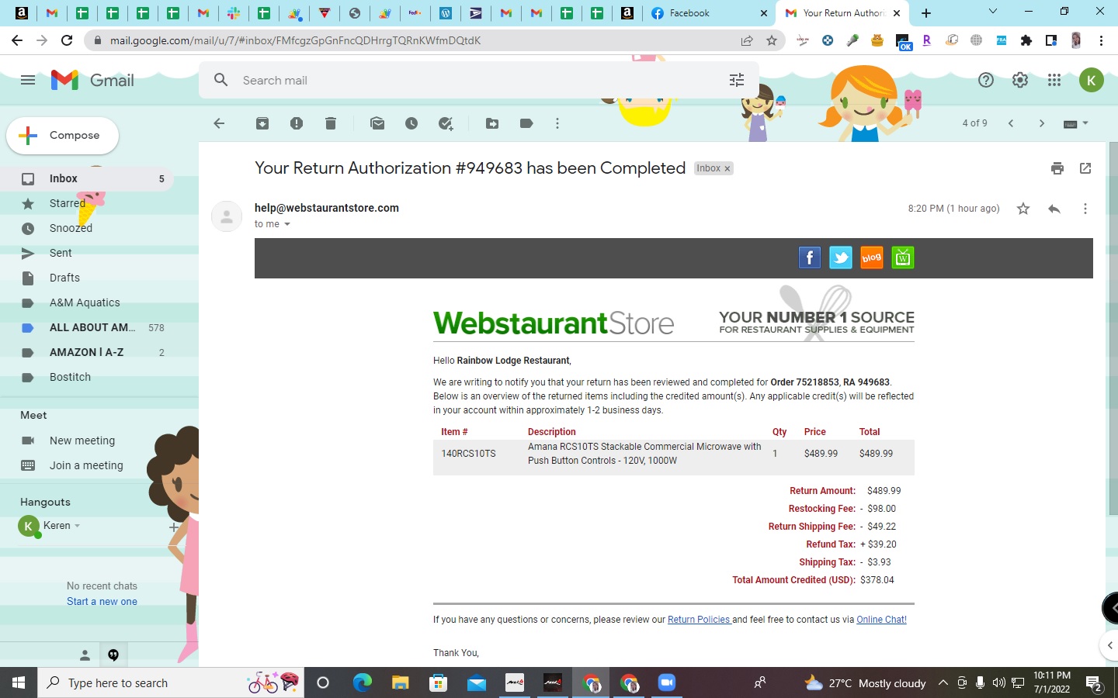Open the Labels icon in the toolbar
The height and width of the screenshot is (698, 1118).
click(x=526, y=123)
